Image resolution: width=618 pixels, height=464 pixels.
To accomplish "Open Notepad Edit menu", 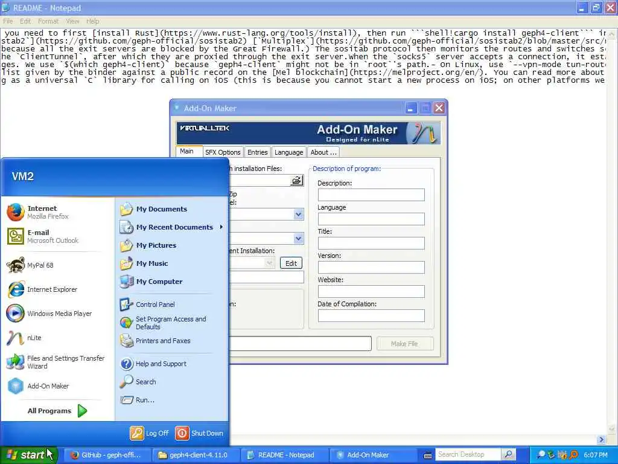I will (x=25, y=21).
